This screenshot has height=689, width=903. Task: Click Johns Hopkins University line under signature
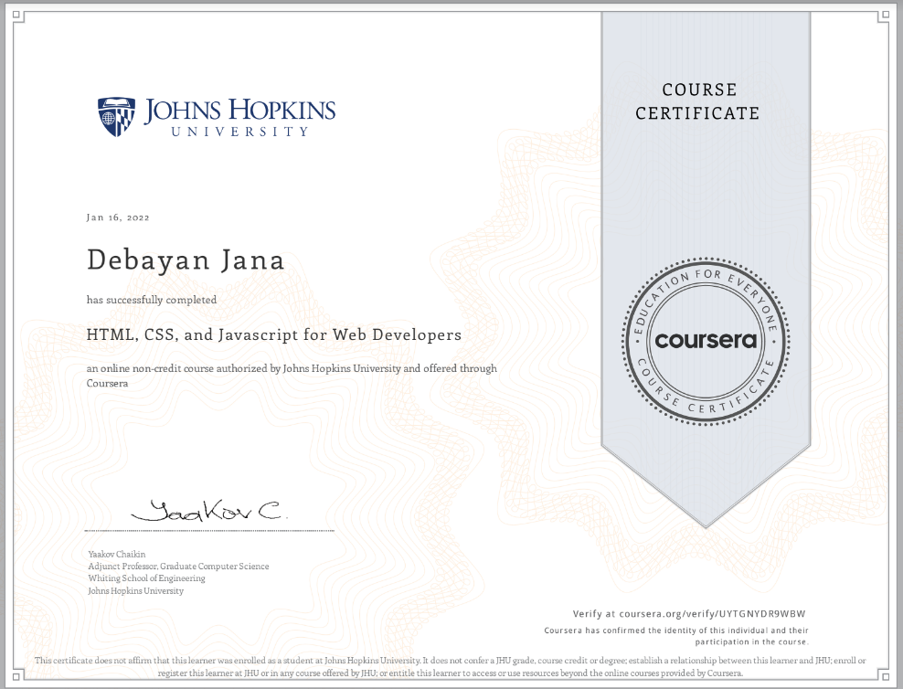[x=136, y=591]
